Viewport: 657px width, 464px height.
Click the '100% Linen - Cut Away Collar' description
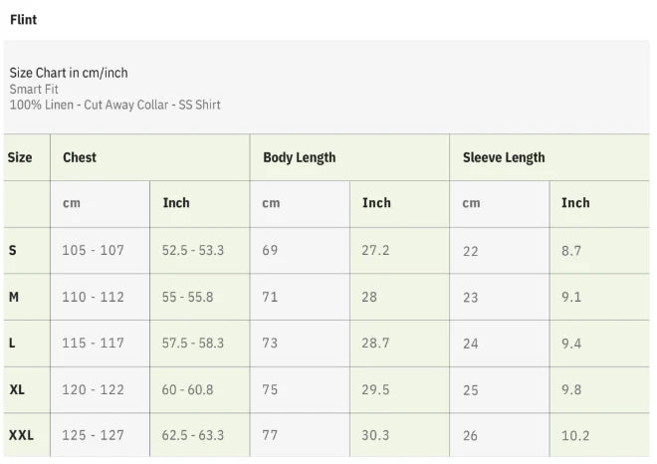pos(114,105)
